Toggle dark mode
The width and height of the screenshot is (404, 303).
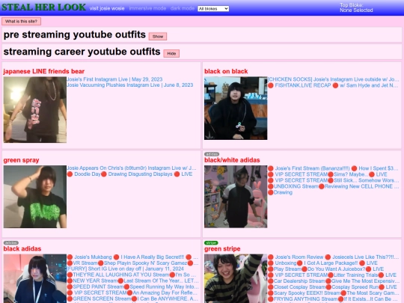tap(182, 8)
